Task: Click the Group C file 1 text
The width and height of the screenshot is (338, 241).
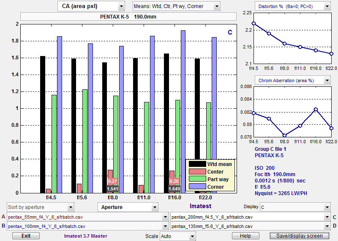Action: (270, 149)
